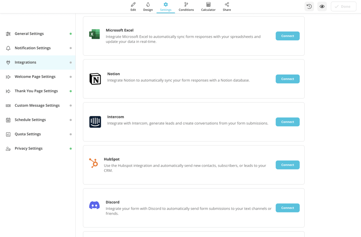The height and width of the screenshot is (237, 361).
Task: Go to the Share tab
Action: (x=227, y=6)
